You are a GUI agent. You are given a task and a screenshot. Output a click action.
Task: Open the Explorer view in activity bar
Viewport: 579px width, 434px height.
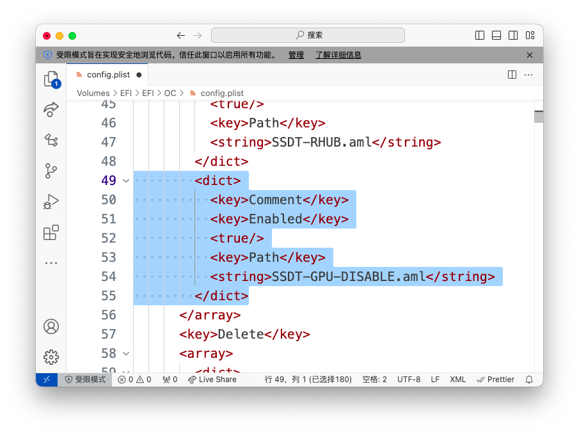tap(51, 79)
